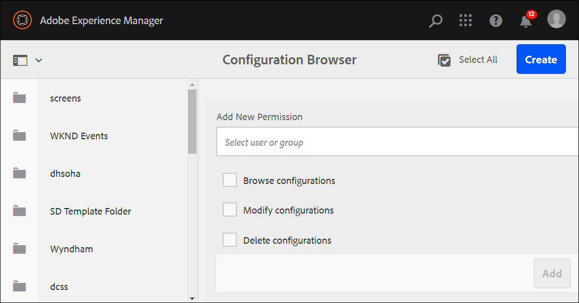Click the down arrow on the folder scrollbar

(192, 298)
